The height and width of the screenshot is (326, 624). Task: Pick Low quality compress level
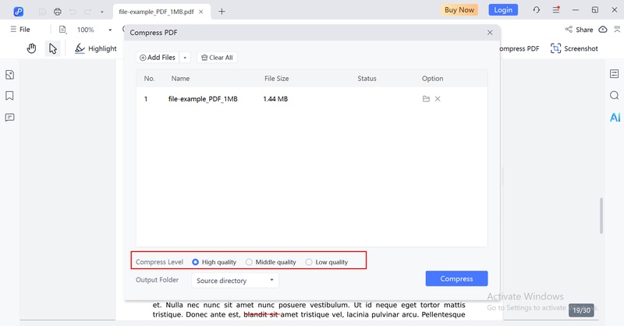tap(327, 262)
